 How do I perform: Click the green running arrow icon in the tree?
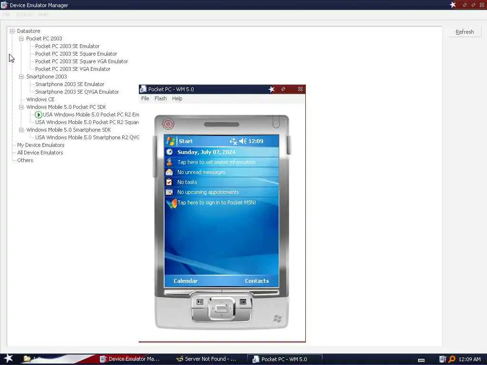click(39, 115)
